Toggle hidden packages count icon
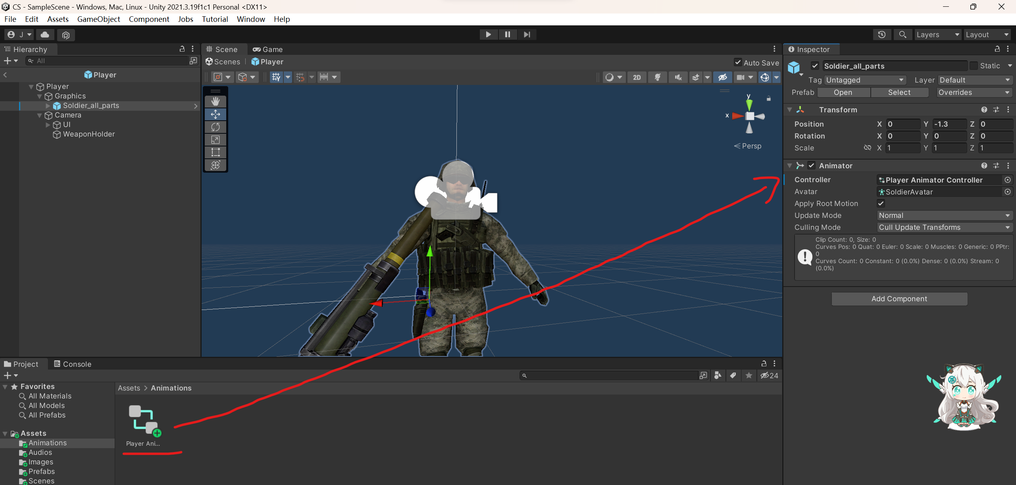The width and height of the screenshot is (1016, 485). coord(769,375)
